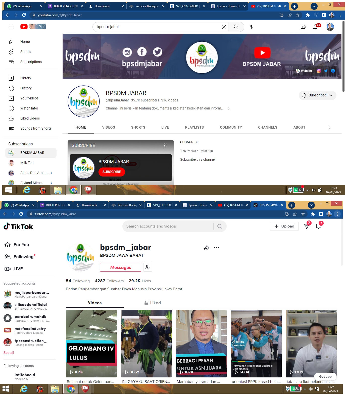The height and width of the screenshot is (396, 345).
Task: Click the TikTok search magnifier icon
Action: [x=220, y=226]
